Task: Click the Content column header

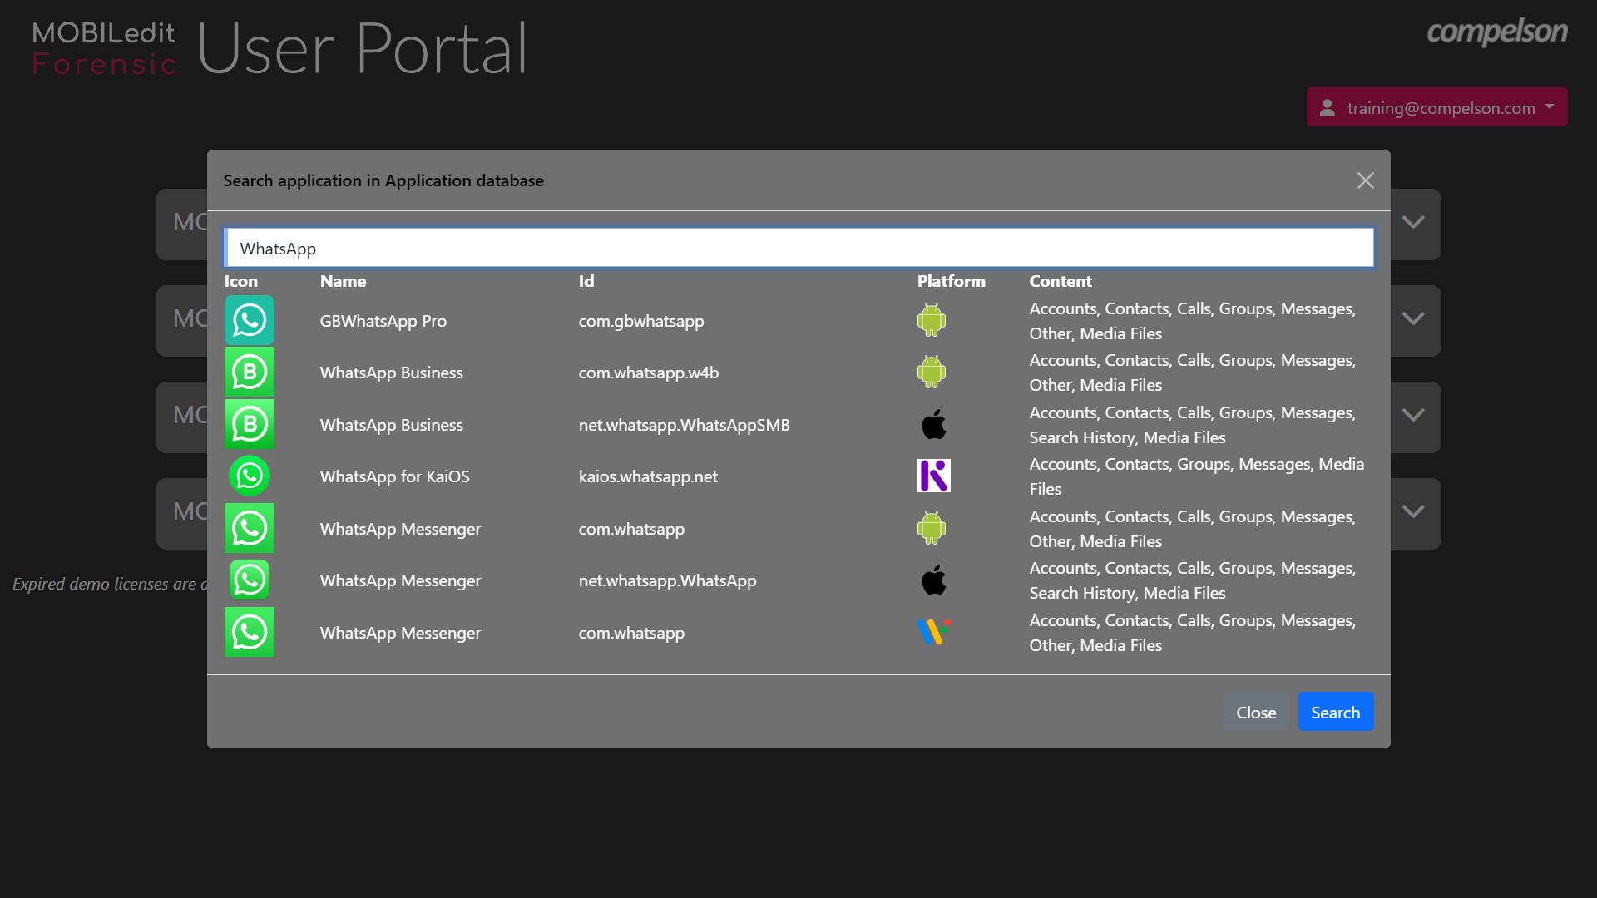Action: (1061, 281)
